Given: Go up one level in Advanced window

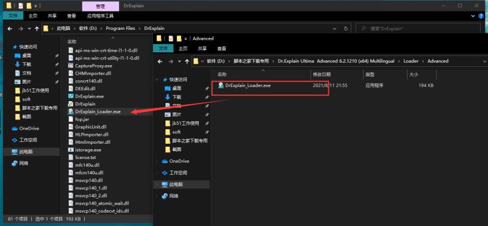Looking at the screenshot, I should click(187, 62).
